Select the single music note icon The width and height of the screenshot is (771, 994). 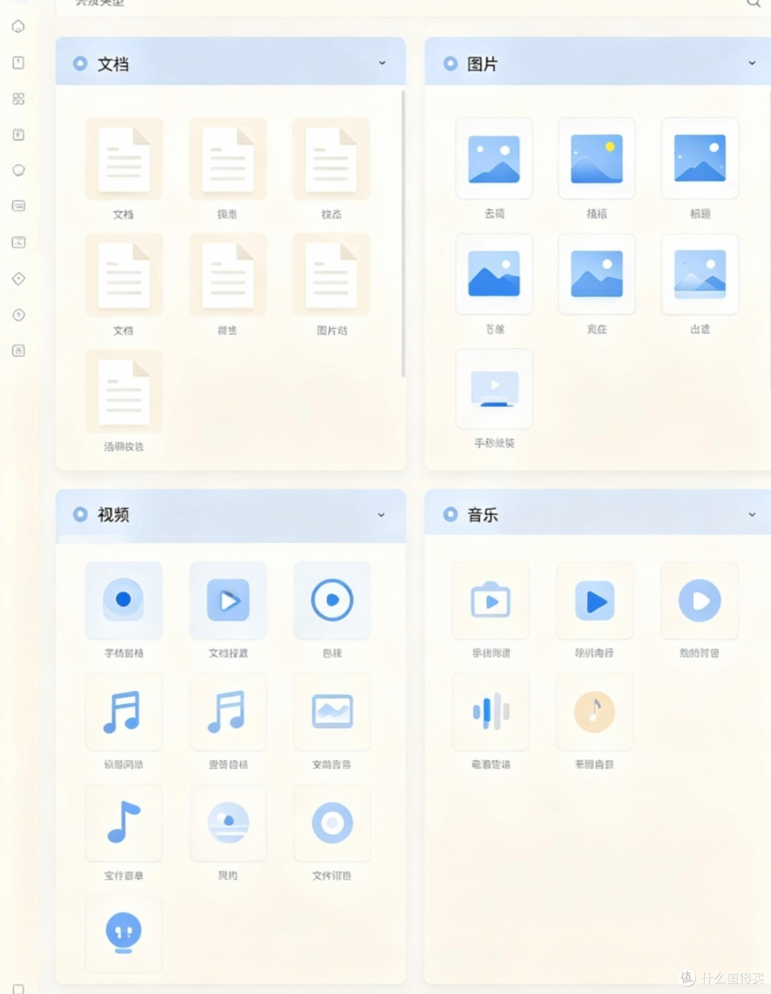124,823
